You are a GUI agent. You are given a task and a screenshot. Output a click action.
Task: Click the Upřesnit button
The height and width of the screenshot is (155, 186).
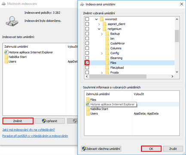50,121
